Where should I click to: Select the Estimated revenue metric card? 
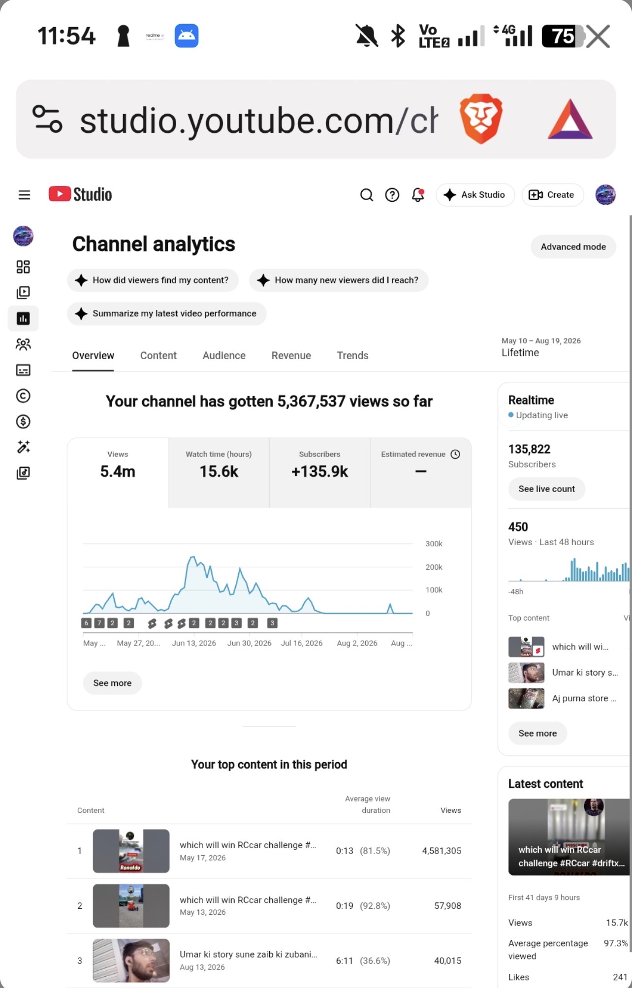point(421,472)
